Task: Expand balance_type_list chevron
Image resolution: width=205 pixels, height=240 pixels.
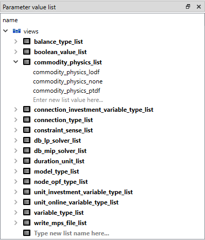Action: pos(16,41)
